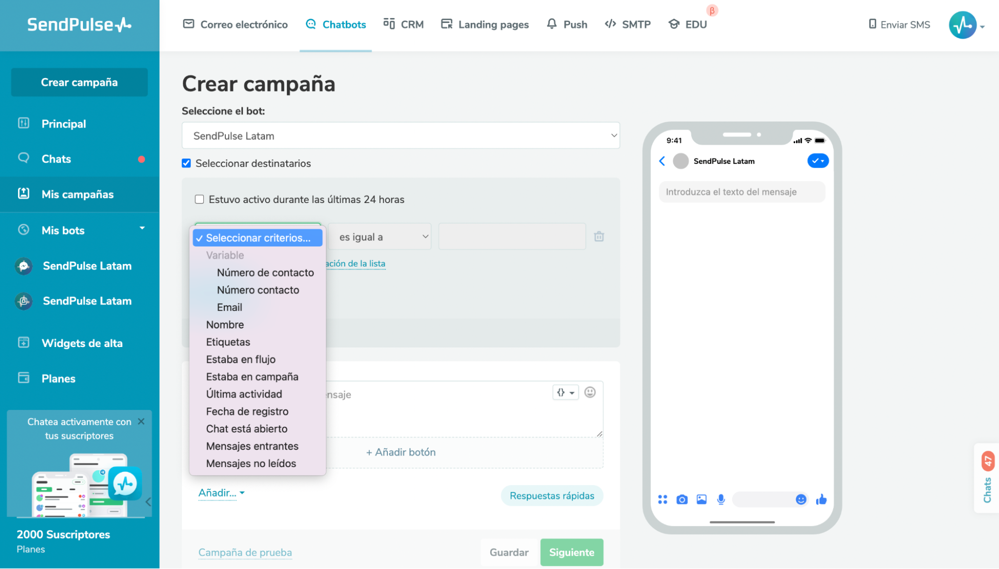The image size is (999, 569).
Task: Choose 'Mensajes no leídos' criterion
Action: click(x=251, y=463)
